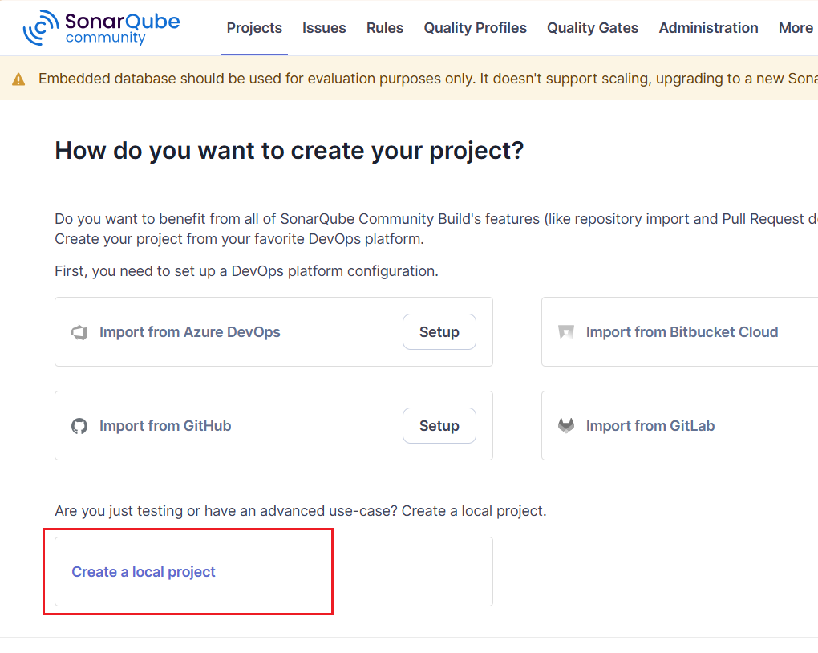The width and height of the screenshot is (818, 653).
Task: Click the Azure DevOps logo icon
Action: [x=79, y=332]
